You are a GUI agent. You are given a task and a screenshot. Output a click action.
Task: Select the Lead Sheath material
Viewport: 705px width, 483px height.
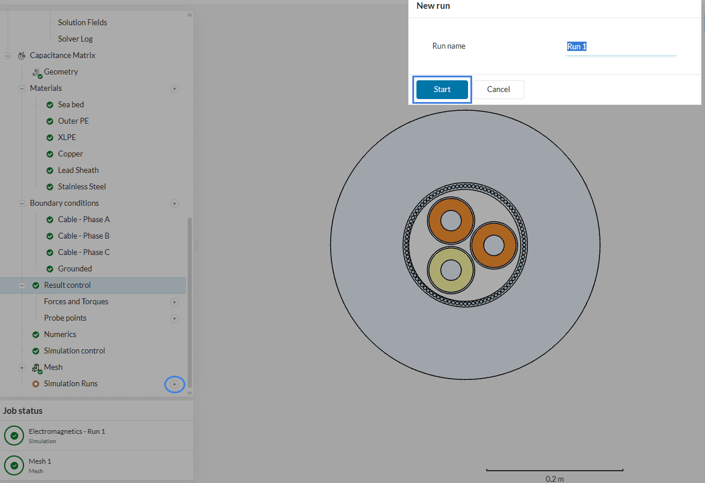coord(78,170)
